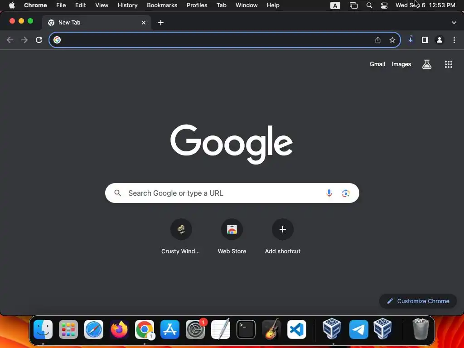Bookmark this tab with the star
Screen dimensions: 464x348
pos(392,40)
